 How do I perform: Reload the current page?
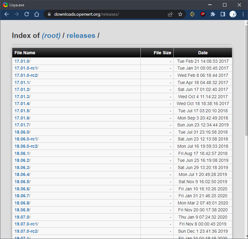(27, 14)
